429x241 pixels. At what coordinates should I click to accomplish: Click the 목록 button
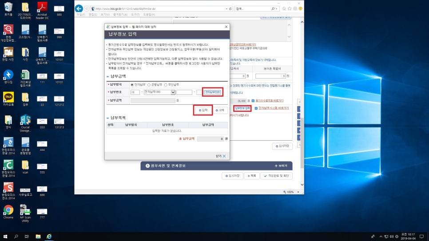pos(252,176)
